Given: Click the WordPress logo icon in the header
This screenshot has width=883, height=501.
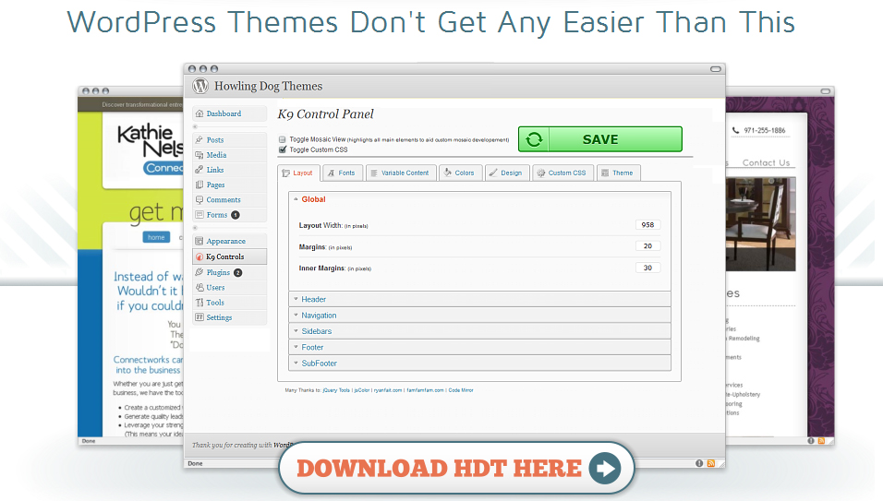Looking at the screenshot, I should pyautogui.click(x=200, y=86).
